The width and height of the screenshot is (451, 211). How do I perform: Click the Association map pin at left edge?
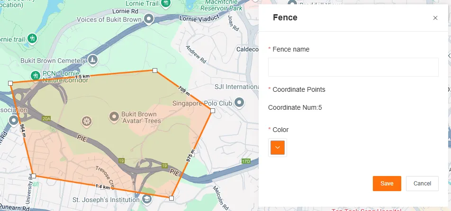click(x=13, y=120)
